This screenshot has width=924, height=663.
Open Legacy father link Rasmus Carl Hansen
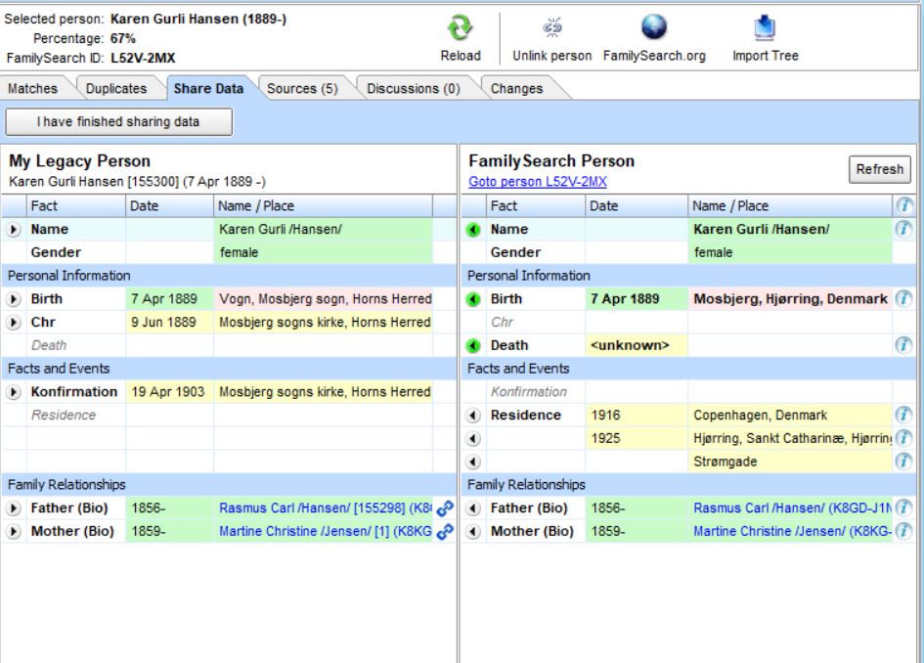pyautogui.click(x=326, y=508)
